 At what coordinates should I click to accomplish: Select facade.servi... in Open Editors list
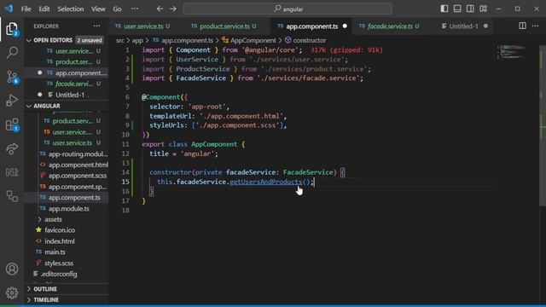[74, 84]
